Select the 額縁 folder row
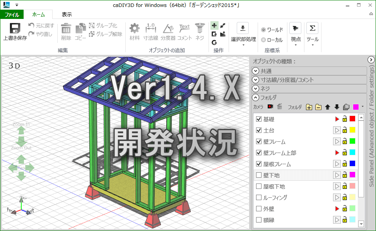Viewport: 376px width, 231px height. [x=306, y=220]
